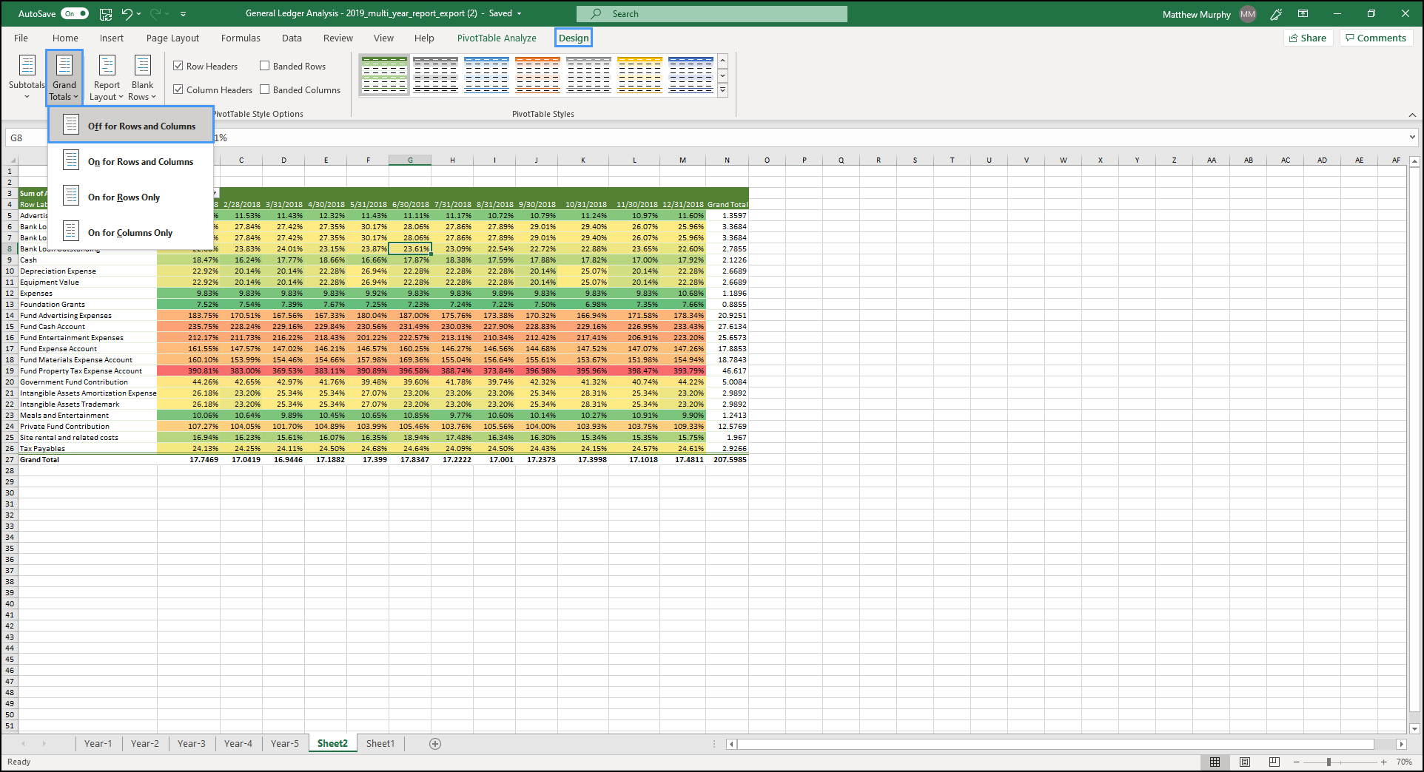Screen dimensions: 1424x772
Task: Switch to the PivotTable Analyze tab
Action: tap(497, 38)
